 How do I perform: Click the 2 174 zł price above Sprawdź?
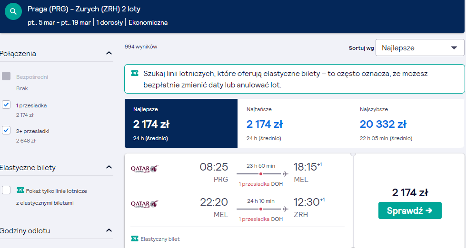pyautogui.click(x=410, y=192)
